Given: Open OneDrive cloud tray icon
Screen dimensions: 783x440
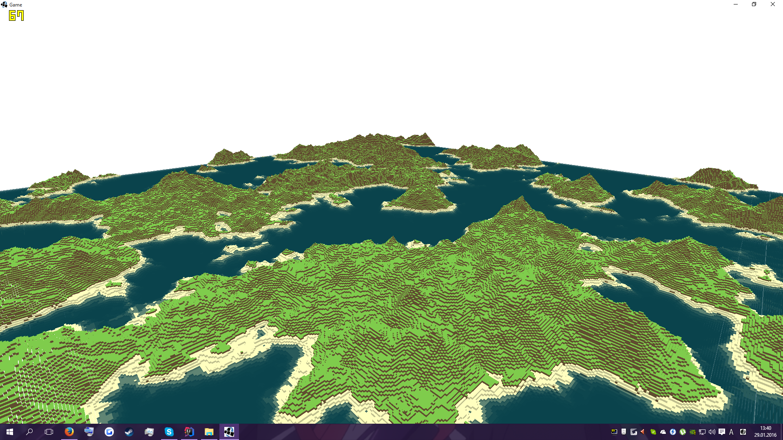Looking at the screenshot, I should tap(663, 432).
